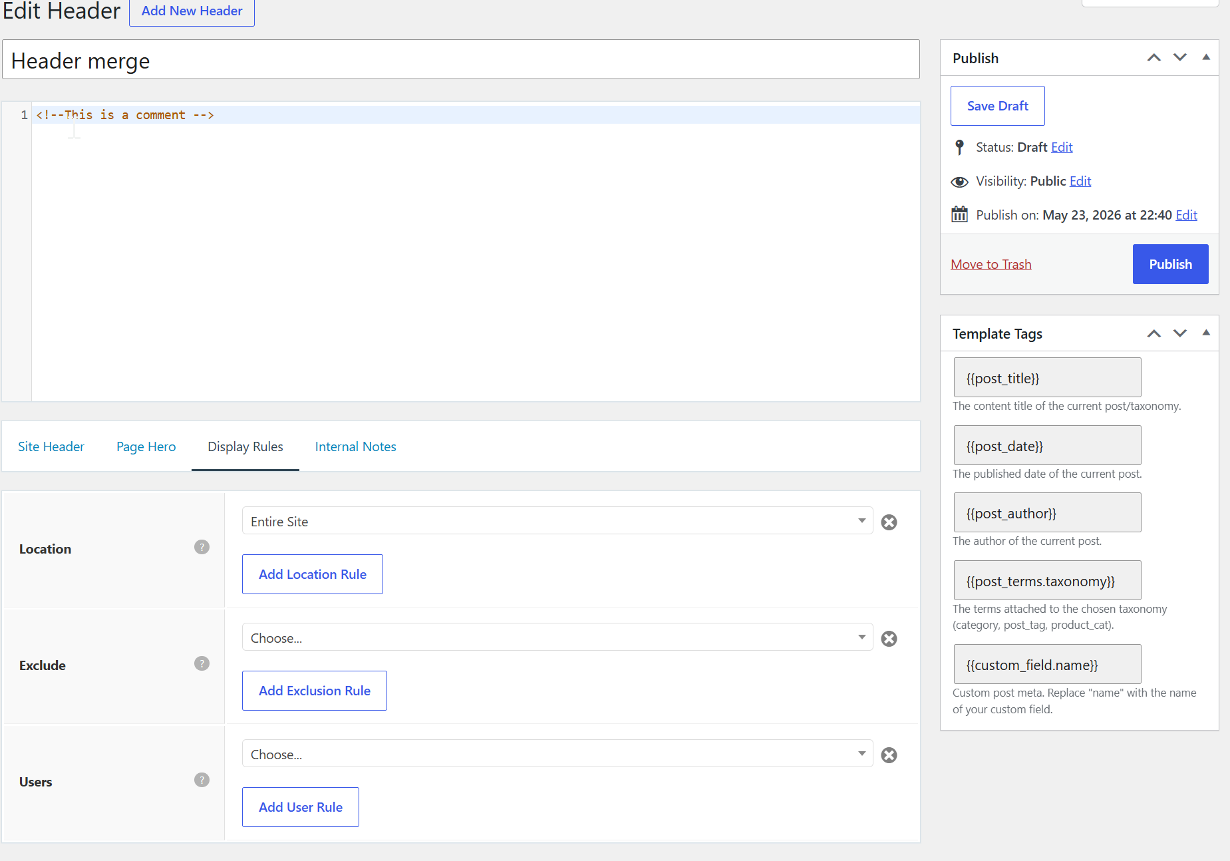Select the {{post_title}} template tag field
This screenshot has height=861, width=1230.
tap(1048, 377)
